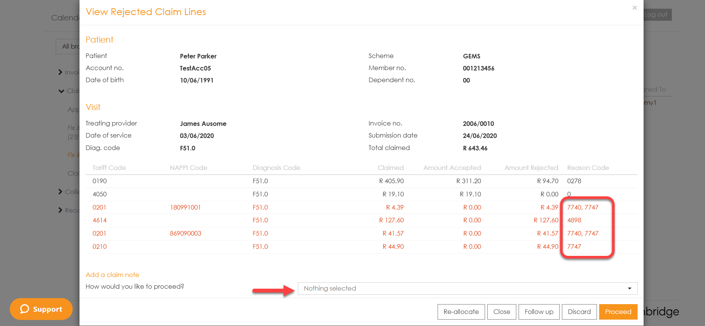Click the orange Proceed button
Screen dimensions: 705x326
[618, 312]
